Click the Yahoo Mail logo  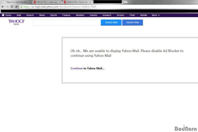coord(16,22)
